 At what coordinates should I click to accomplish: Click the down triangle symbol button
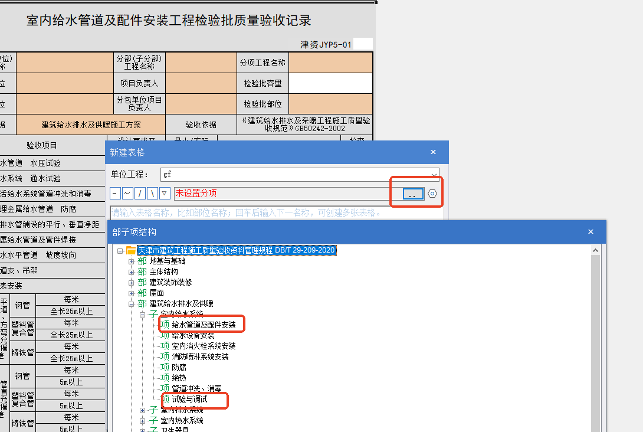coord(165,194)
